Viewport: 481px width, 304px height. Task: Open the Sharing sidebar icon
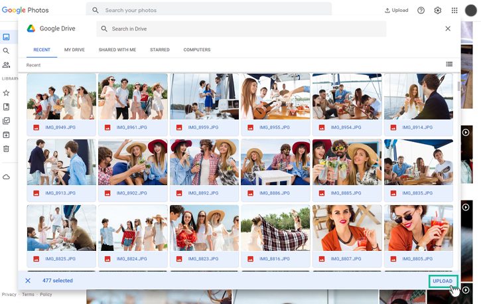6,65
